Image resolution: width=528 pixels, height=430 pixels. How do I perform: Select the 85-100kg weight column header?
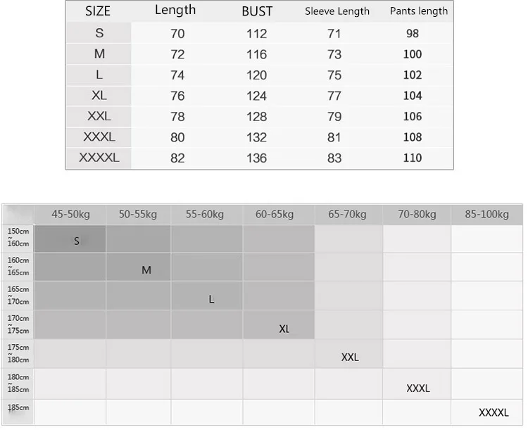pos(487,215)
